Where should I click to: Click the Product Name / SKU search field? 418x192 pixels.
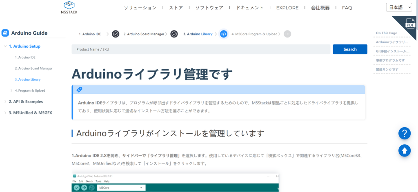coord(201,49)
